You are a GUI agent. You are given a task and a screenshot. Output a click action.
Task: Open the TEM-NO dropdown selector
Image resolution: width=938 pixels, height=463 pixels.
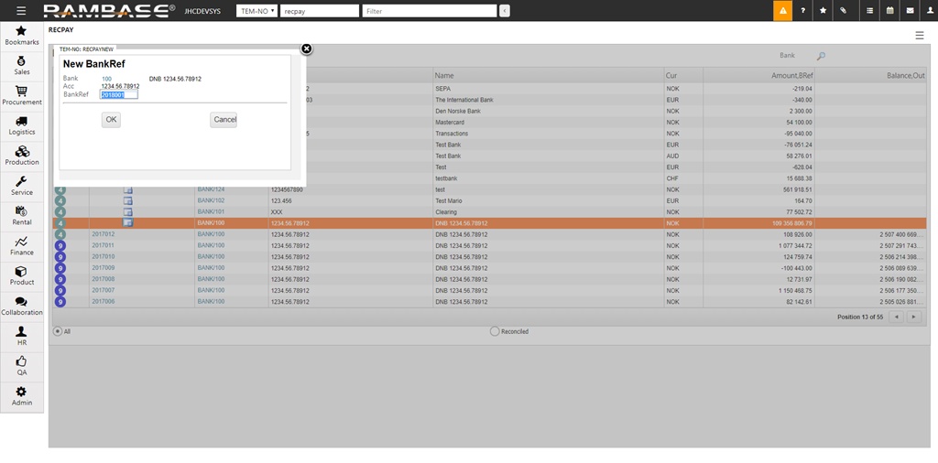(x=256, y=11)
